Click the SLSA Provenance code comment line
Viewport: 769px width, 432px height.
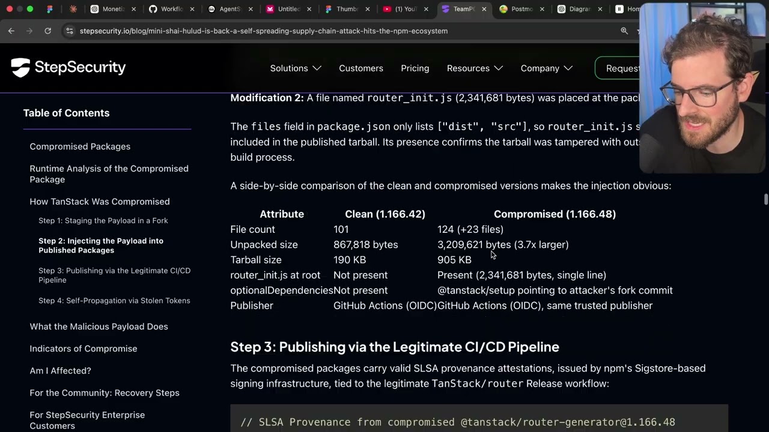click(x=458, y=422)
